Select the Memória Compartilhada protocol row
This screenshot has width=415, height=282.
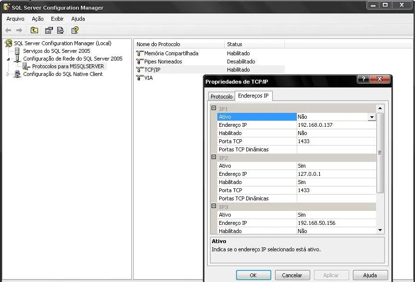[210, 53]
